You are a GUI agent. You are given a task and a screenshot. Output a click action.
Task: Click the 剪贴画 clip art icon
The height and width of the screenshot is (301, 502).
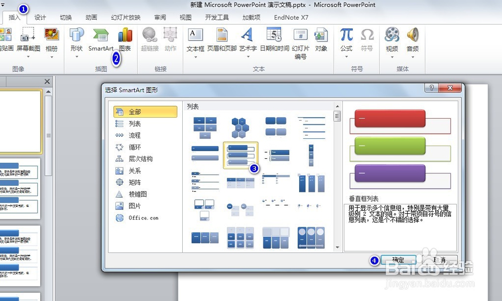click(6, 40)
